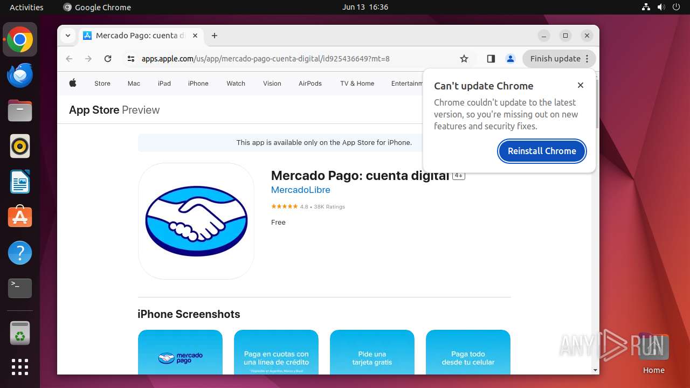Click the MercadoLibre developer link
The width and height of the screenshot is (690, 388).
point(301,190)
